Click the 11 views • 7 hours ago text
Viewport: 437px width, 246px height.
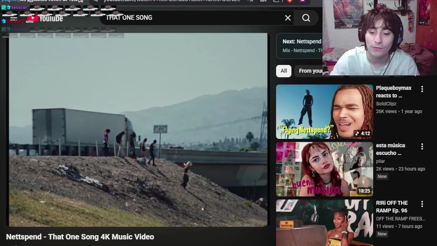(399, 226)
